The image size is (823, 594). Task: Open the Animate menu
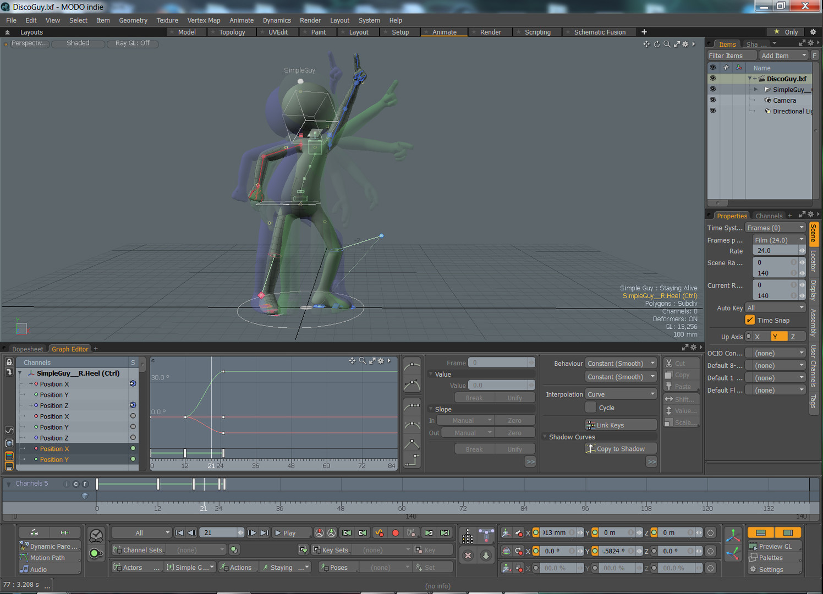(242, 20)
